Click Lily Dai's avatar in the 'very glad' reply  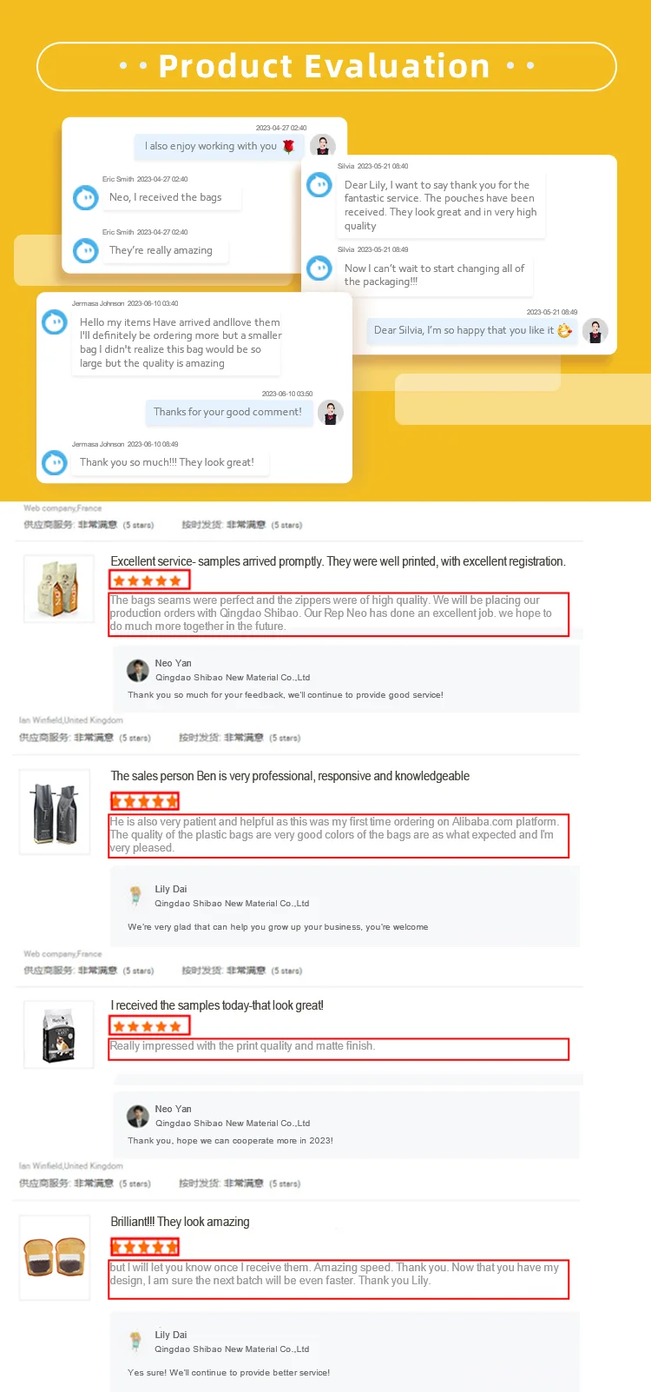135,895
